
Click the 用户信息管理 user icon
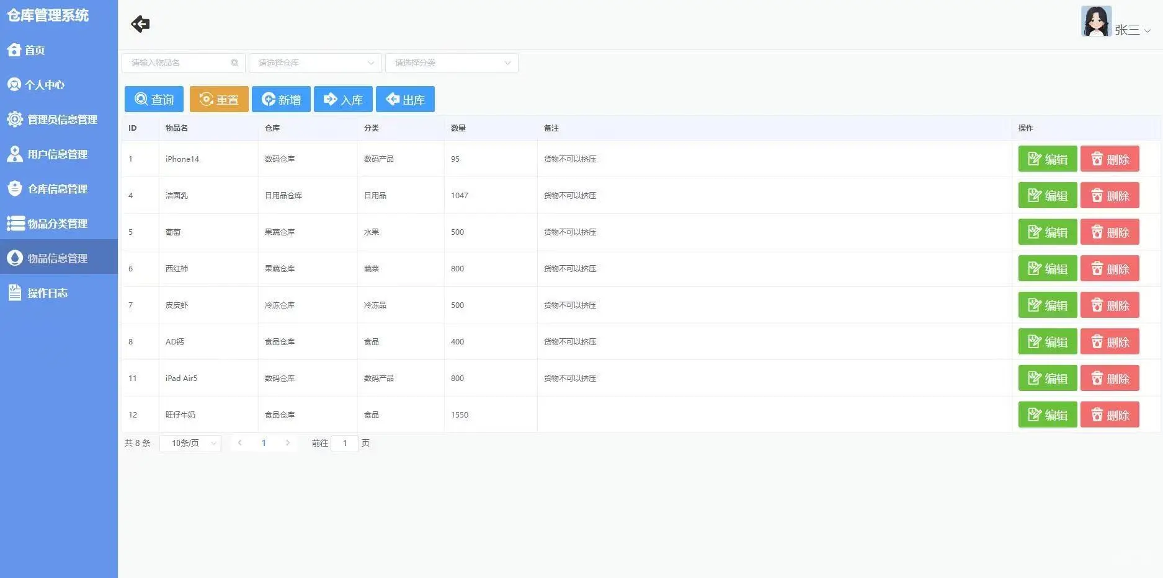(14, 154)
